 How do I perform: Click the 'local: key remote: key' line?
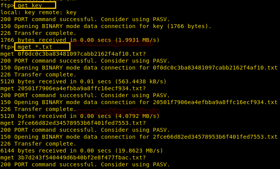point(39,12)
